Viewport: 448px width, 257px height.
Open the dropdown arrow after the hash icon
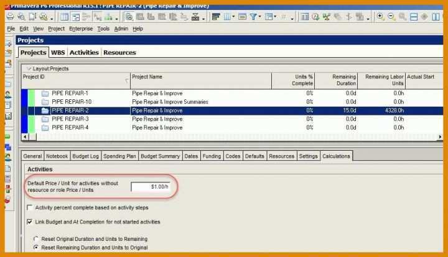[292, 19]
